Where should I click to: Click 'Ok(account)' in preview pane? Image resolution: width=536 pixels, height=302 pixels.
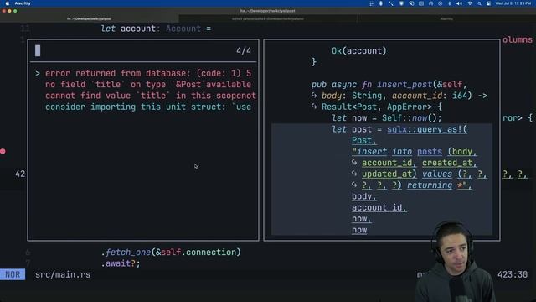359,51
